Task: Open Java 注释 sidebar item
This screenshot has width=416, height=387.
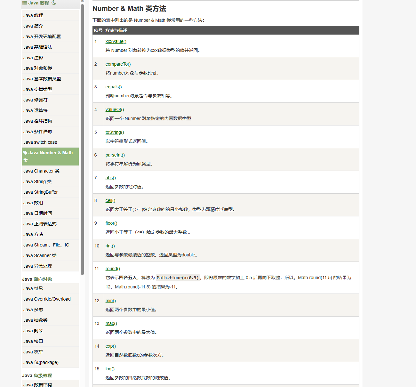Action: click(x=50, y=58)
